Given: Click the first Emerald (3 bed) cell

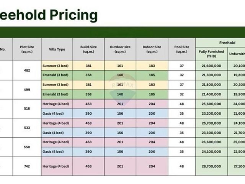Looking at the screenshot, I should [x=57, y=75].
